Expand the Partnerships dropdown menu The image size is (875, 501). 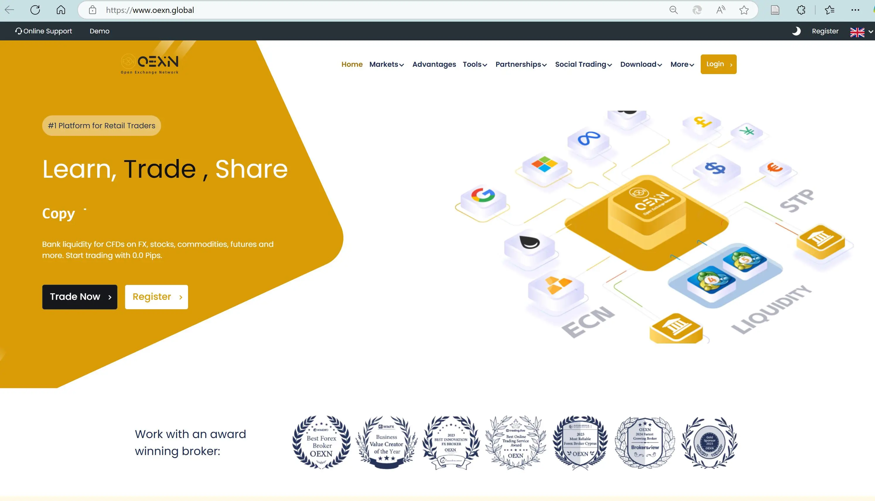click(521, 64)
